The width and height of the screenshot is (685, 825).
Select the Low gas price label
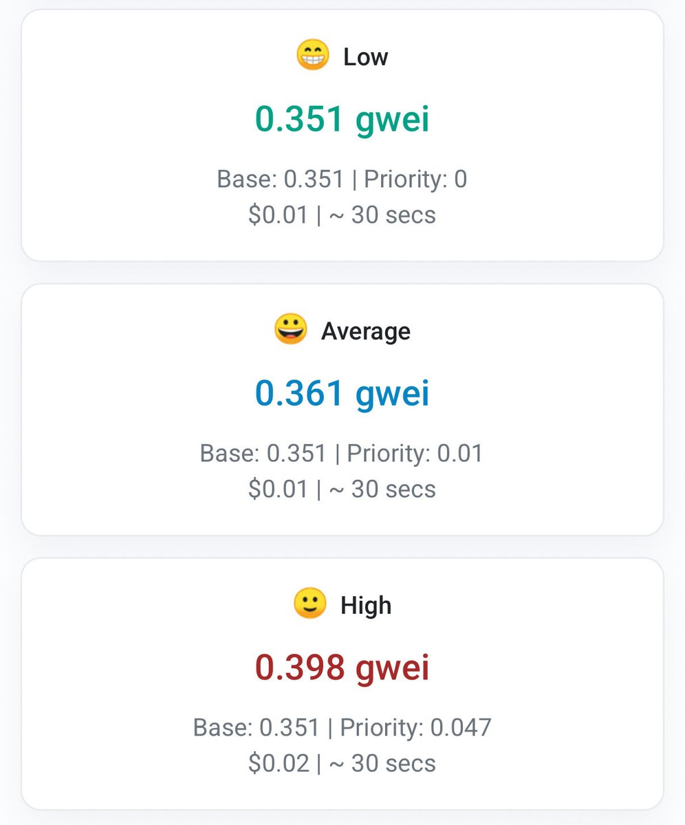point(365,56)
